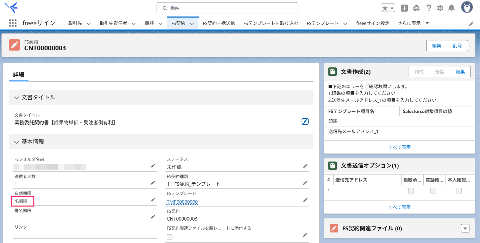Image resolution: width=480 pixels, height=243 pixels.
Task: Edit the FSフォルダ名前 field pencil
Action: tap(152, 166)
